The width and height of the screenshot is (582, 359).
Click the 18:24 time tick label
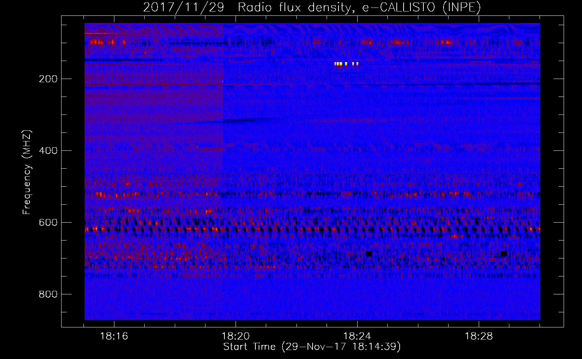[357, 336]
